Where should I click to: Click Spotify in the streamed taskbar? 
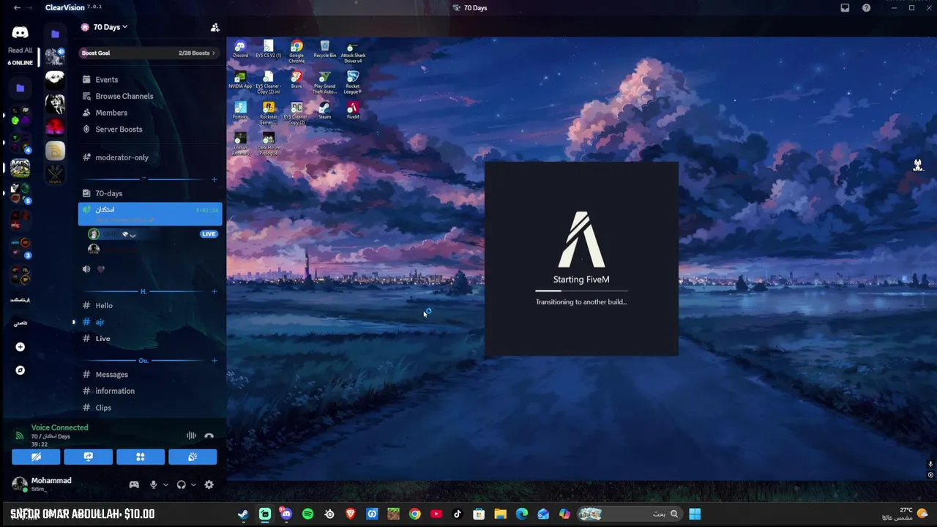coord(307,514)
